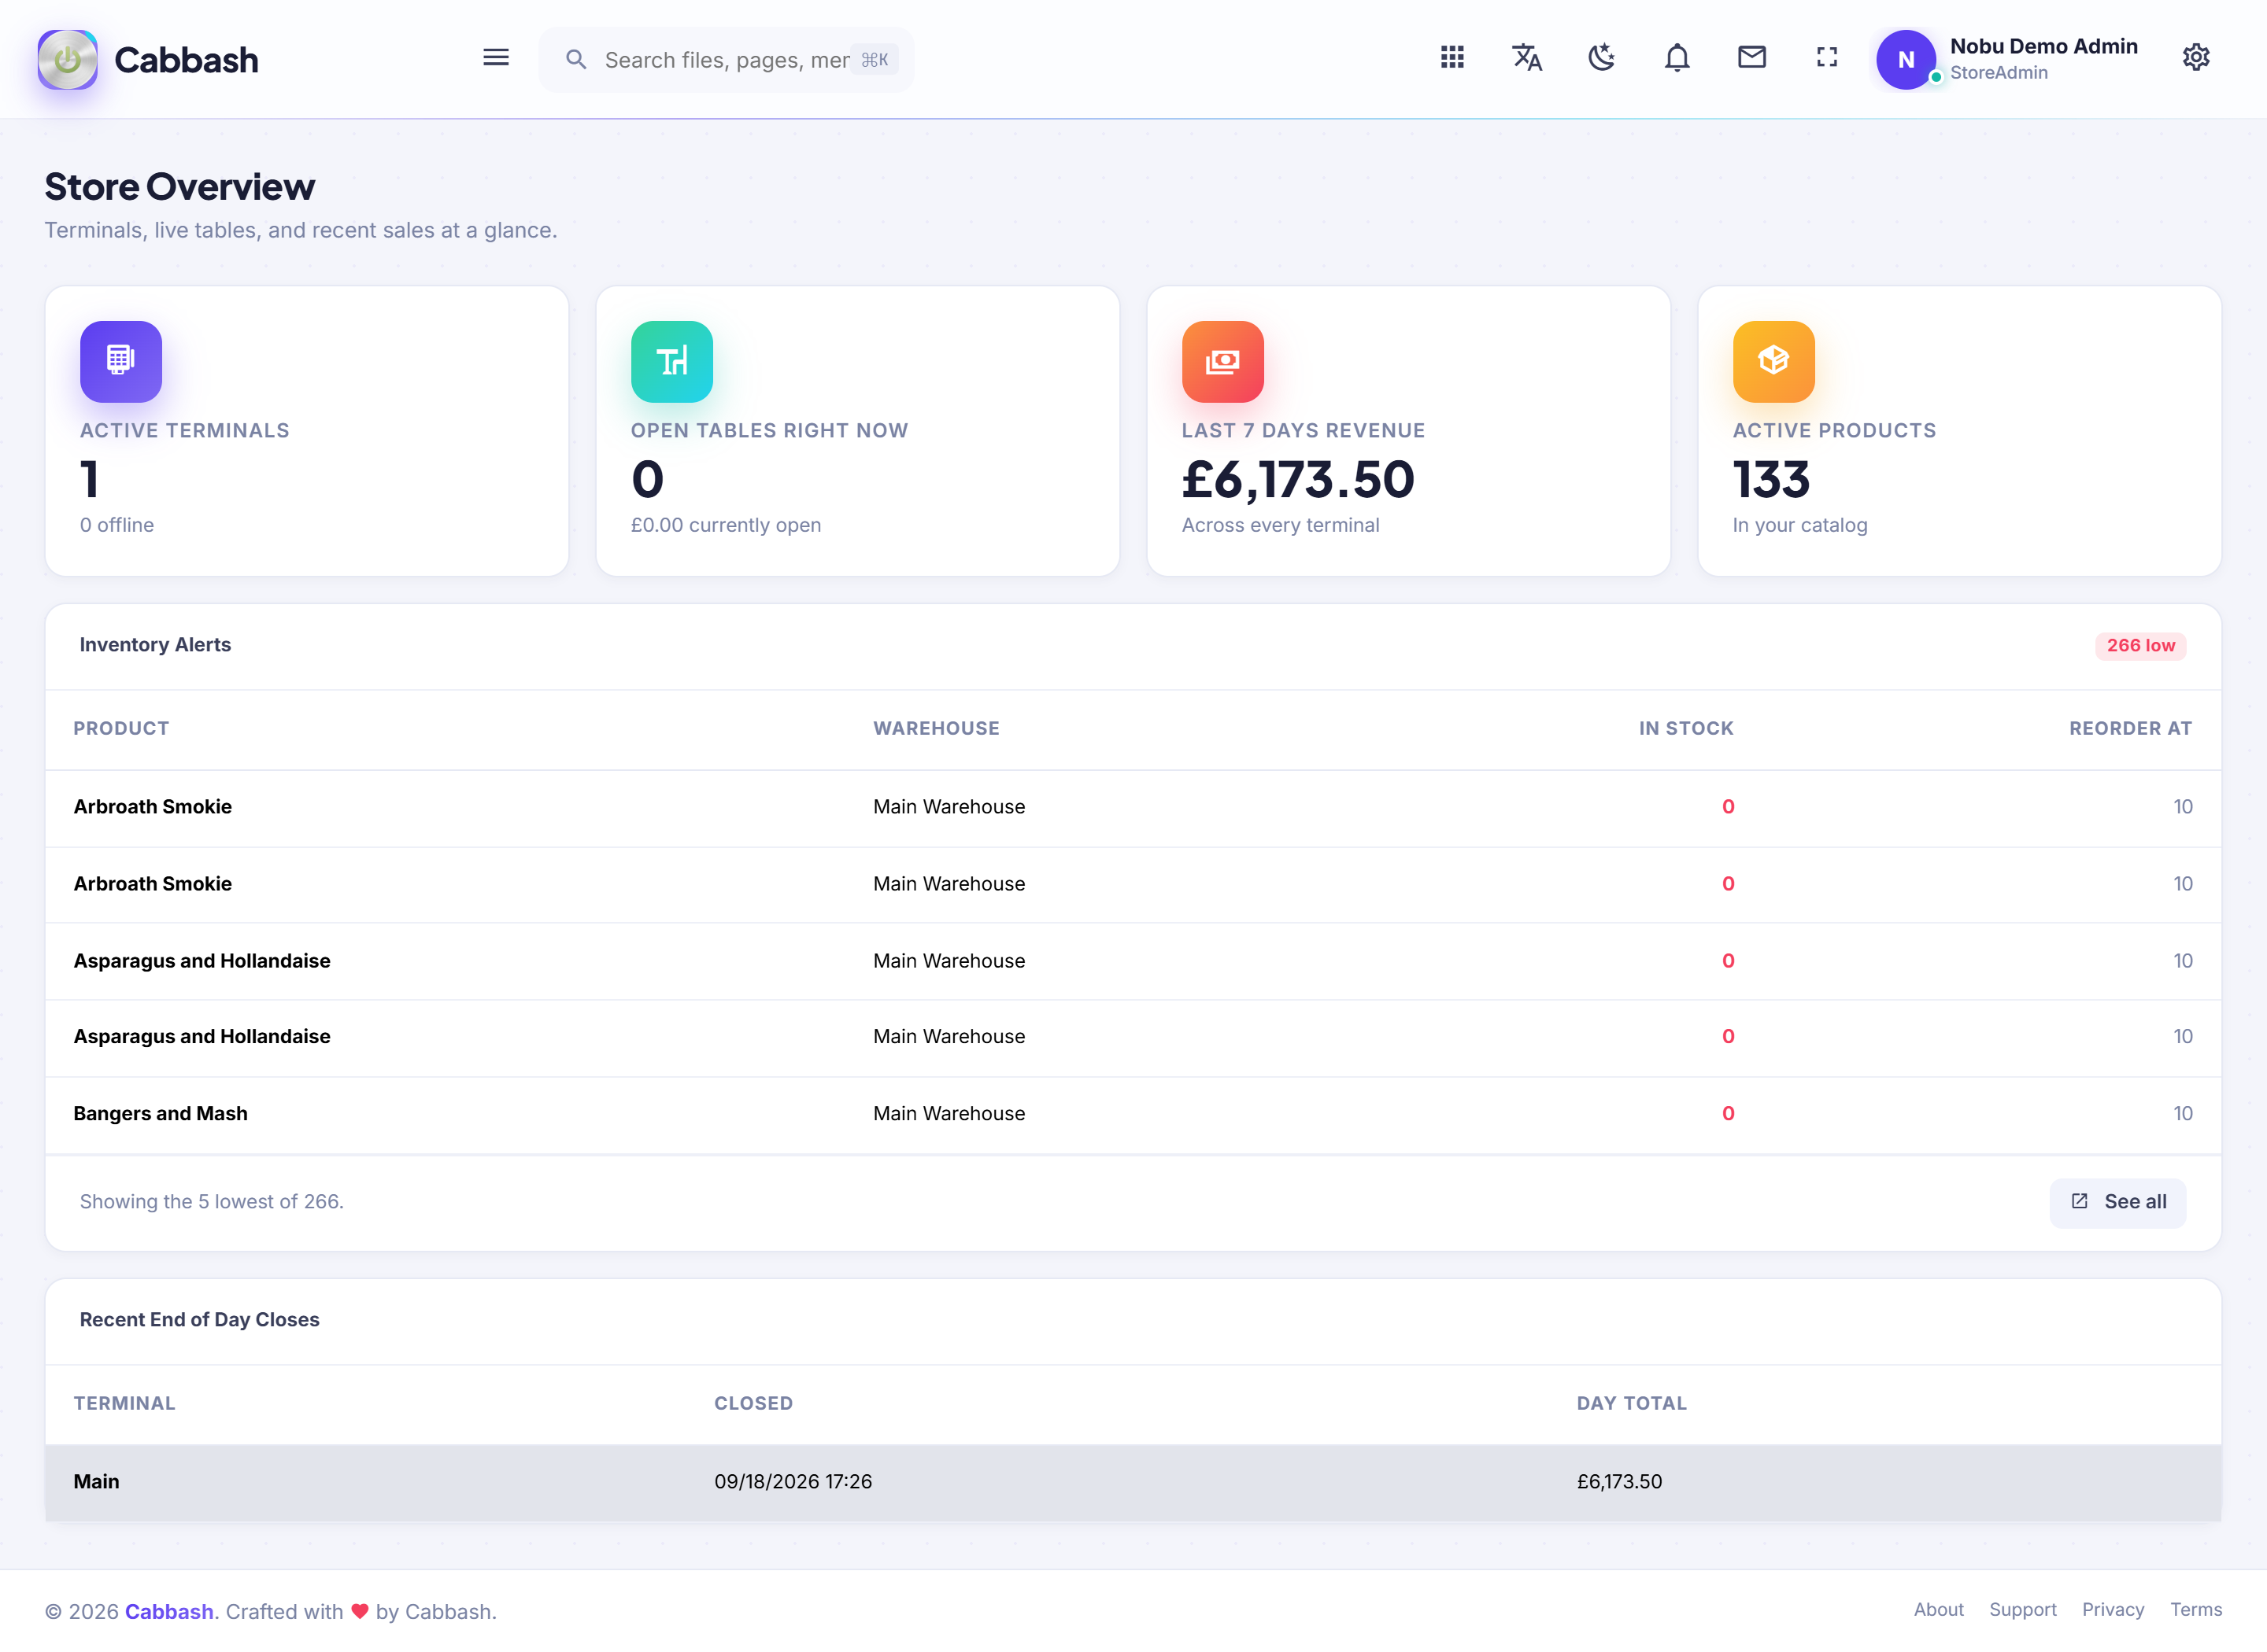
Task: Click the See all button
Action: click(2118, 1201)
